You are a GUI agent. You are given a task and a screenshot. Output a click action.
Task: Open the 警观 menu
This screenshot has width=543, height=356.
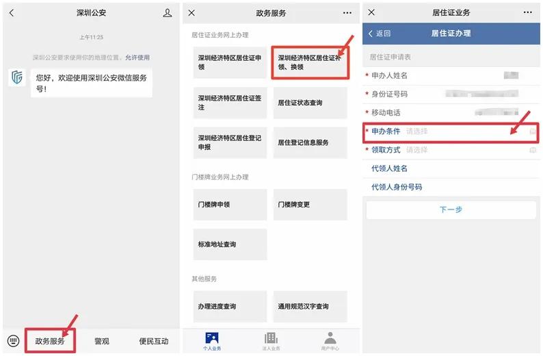click(x=102, y=341)
